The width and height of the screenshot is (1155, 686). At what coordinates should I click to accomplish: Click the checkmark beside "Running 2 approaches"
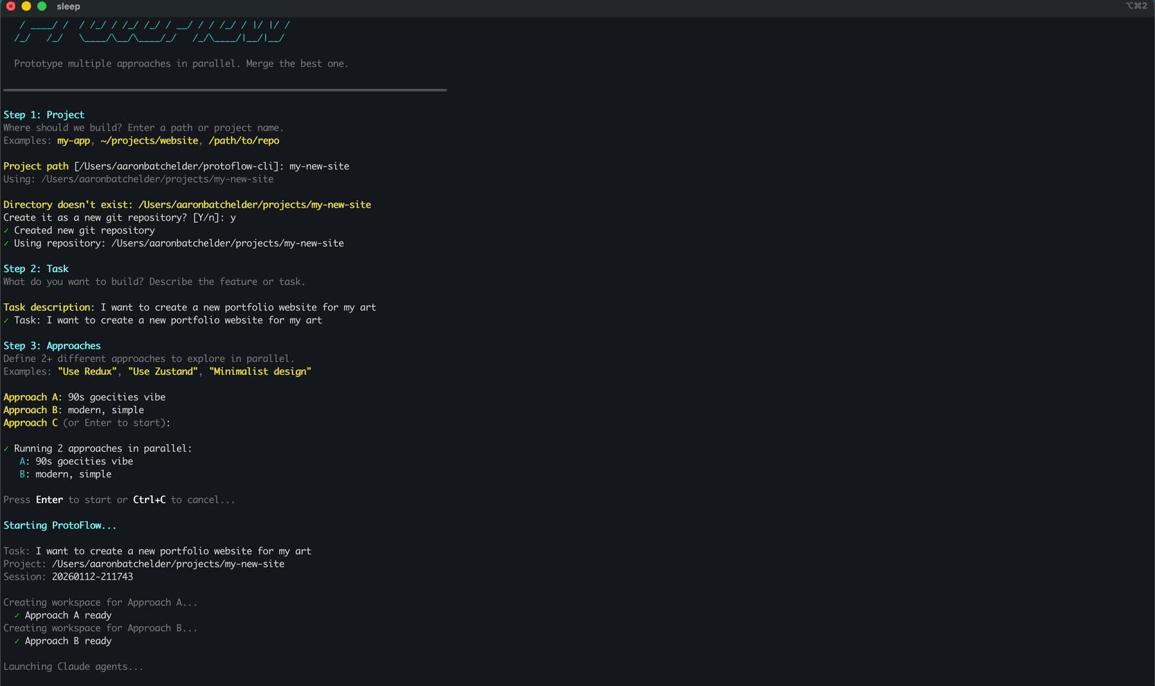(6, 449)
